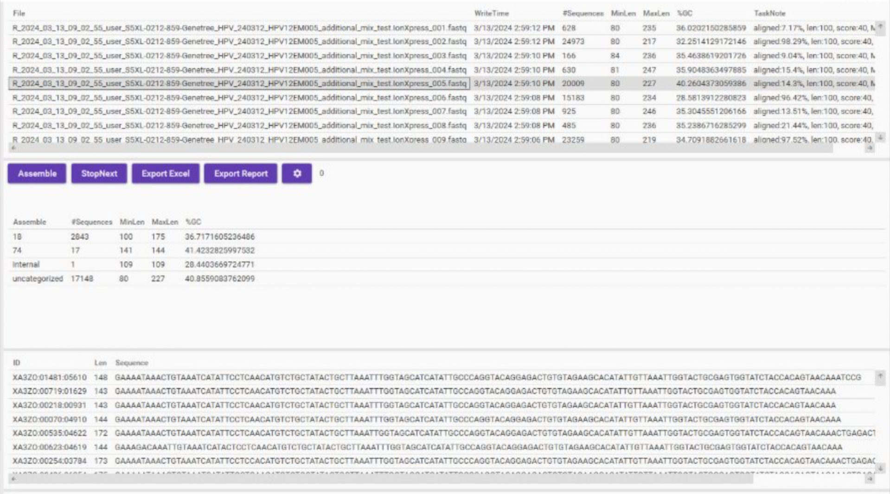The image size is (890, 494).
Task: Click the file list scroll-up arrow
Action: pos(880,27)
